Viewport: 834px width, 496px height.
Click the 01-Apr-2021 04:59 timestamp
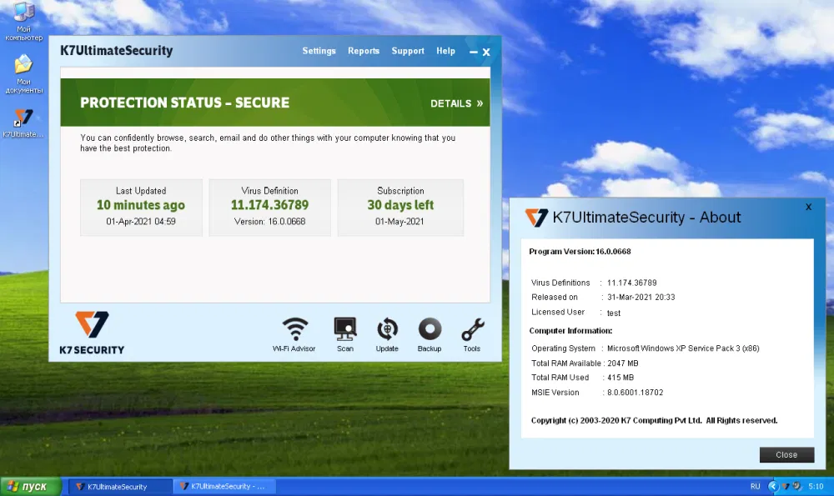click(x=141, y=221)
